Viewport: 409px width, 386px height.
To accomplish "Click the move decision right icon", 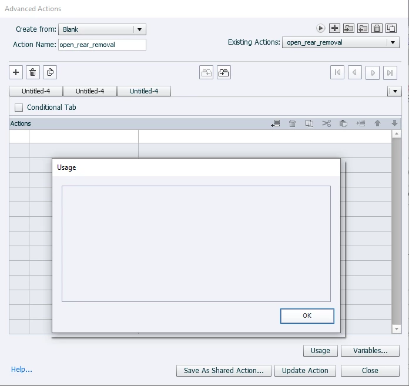I will 223,72.
